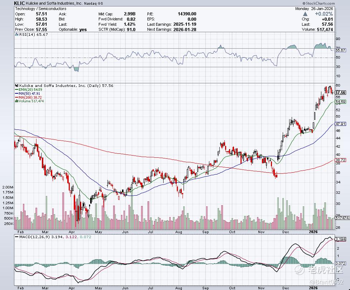Click the Sep label on price chart axis

click(x=205, y=232)
